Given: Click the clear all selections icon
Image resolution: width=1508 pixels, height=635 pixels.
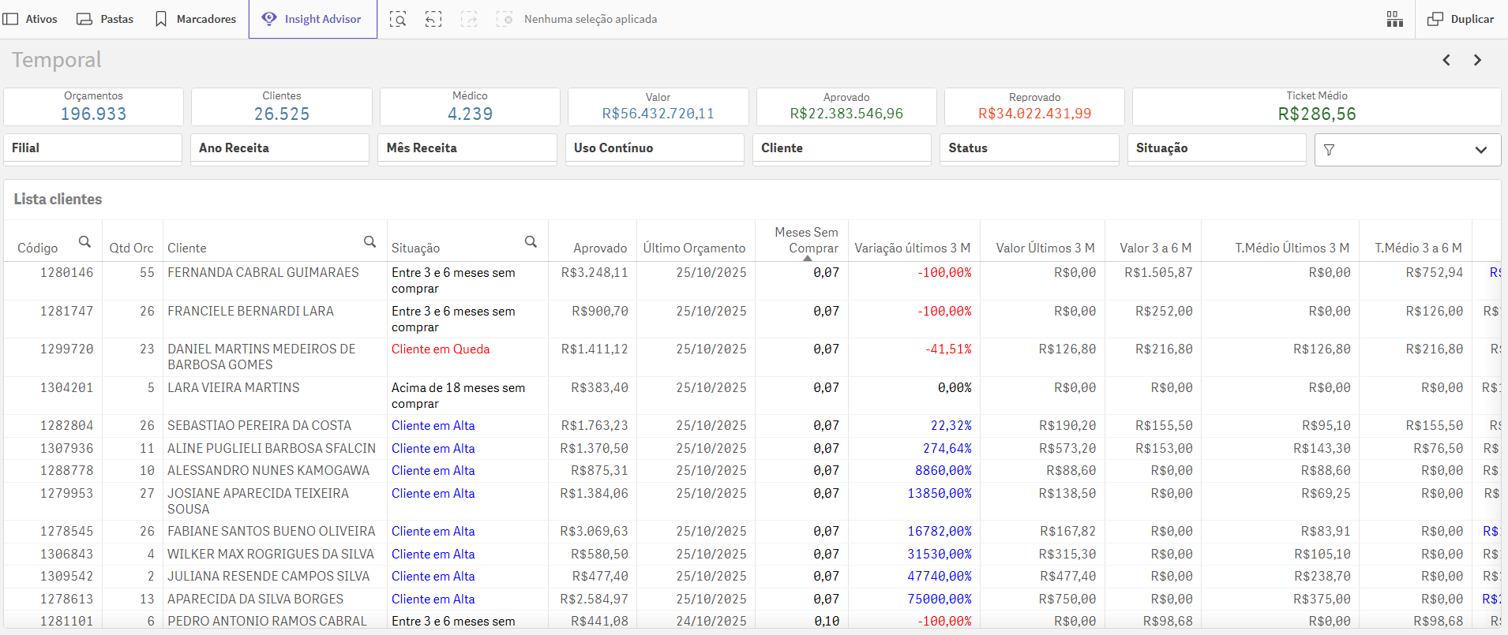Looking at the screenshot, I should pyautogui.click(x=505, y=19).
